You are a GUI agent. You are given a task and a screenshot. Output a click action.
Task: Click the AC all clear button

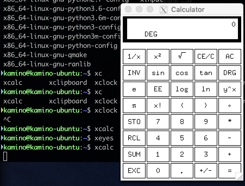(230, 57)
